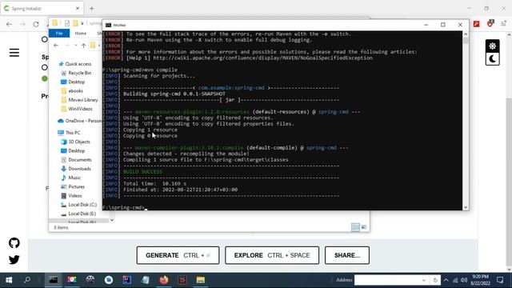Show hidden system tray icons
Screen dimensions: 512x288
pyautogui.click(x=446, y=280)
